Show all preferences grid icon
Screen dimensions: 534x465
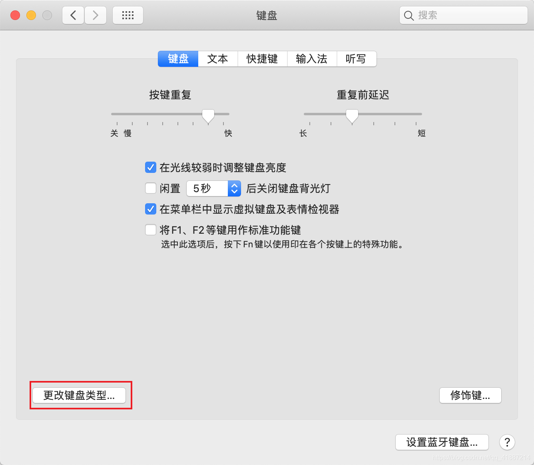coord(128,16)
